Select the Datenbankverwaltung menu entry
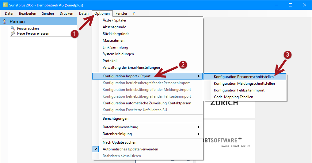312x163 pixels. 147,127
